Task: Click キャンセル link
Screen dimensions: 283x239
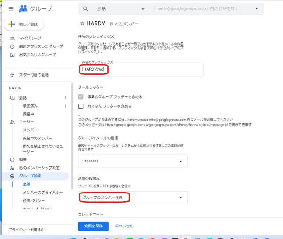Action: tap(124, 226)
